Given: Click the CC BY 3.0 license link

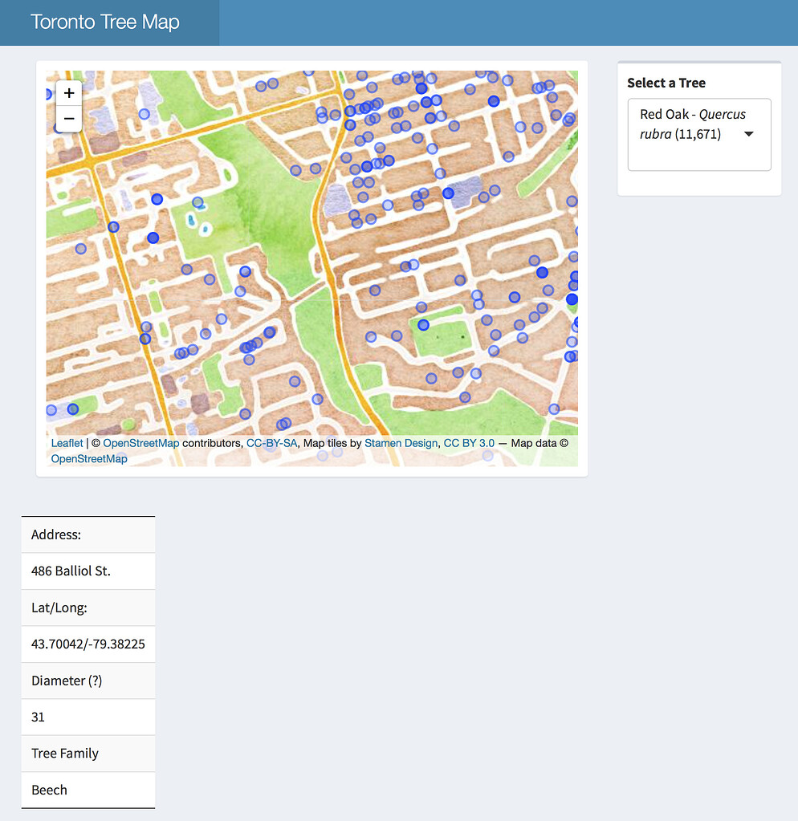Looking at the screenshot, I should (469, 442).
